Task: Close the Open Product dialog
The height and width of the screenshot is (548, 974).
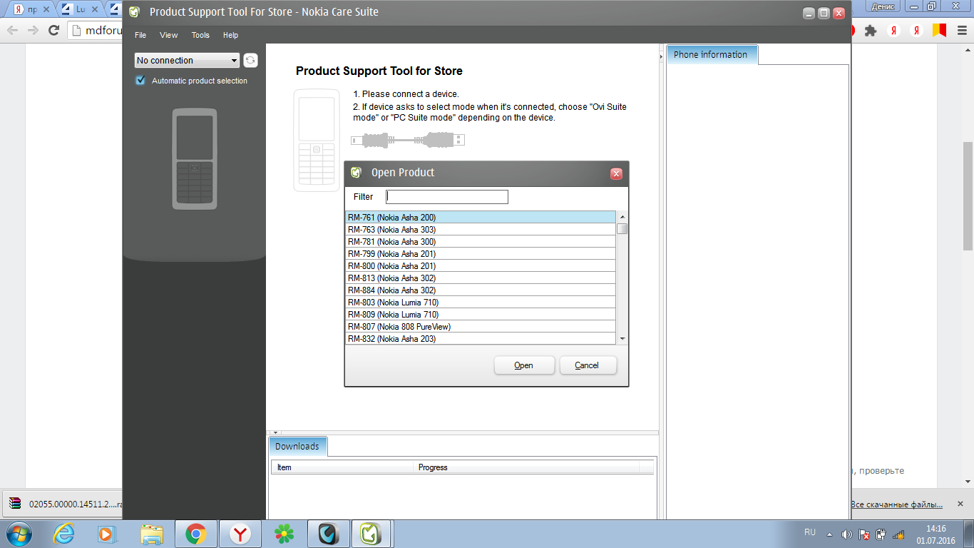Action: tap(616, 173)
